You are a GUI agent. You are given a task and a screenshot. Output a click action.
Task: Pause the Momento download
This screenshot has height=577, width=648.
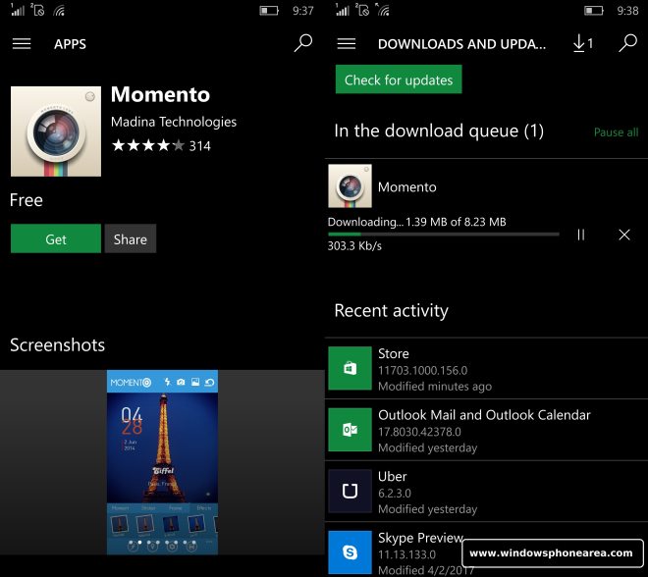pos(581,235)
